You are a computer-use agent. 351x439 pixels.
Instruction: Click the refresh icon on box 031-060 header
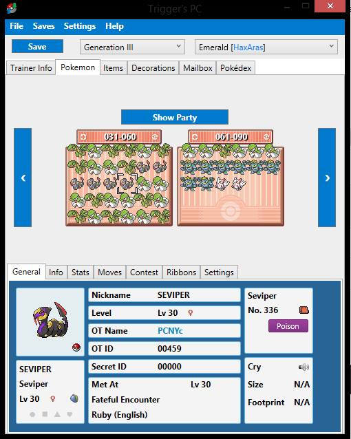pyautogui.click(x=155, y=137)
